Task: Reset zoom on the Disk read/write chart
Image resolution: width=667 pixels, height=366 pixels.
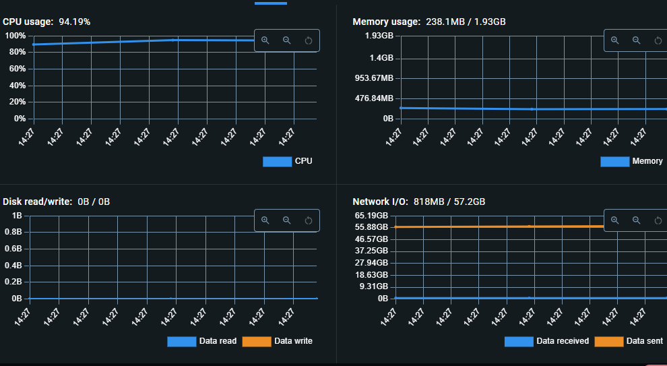Action: [309, 220]
